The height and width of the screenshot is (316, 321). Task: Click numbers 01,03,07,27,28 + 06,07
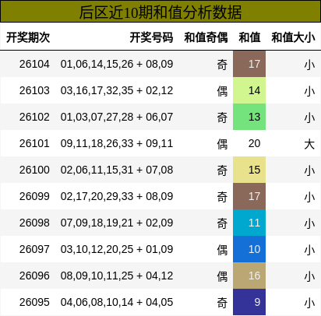pyautogui.click(x=117, y=117)
